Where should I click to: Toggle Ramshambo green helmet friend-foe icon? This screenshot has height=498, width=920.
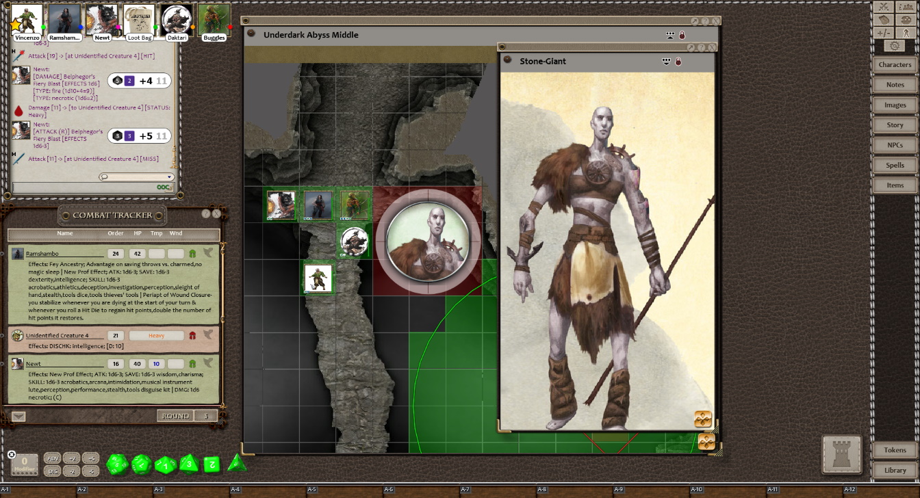click(x=192, y=254)
